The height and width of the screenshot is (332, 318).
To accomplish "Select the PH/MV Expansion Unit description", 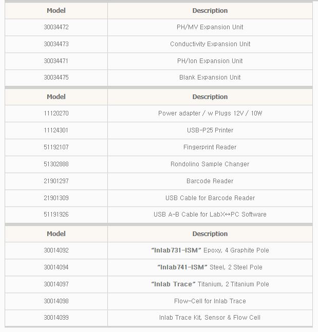I will [x=210, y=27].
